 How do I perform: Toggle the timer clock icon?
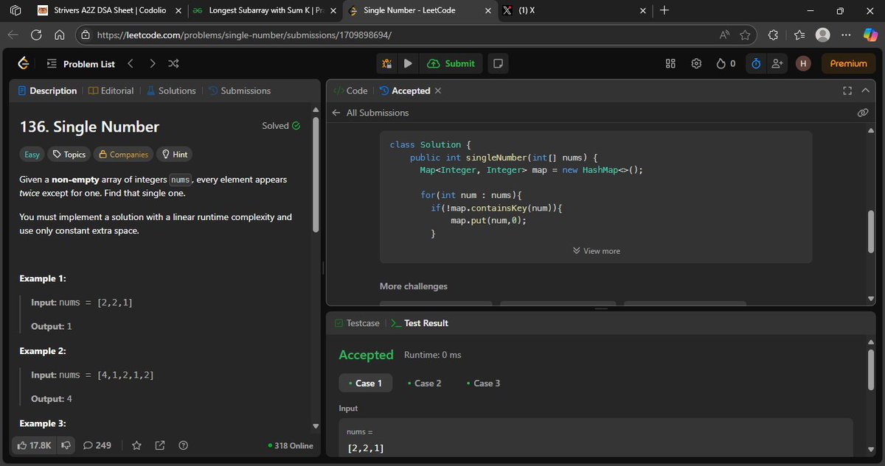(756, 64)
